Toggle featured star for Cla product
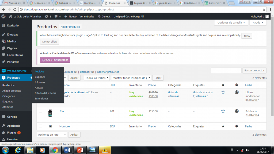The height and width of the screenshot is (154, 274). pyautogui.click(x=223, y=111)
